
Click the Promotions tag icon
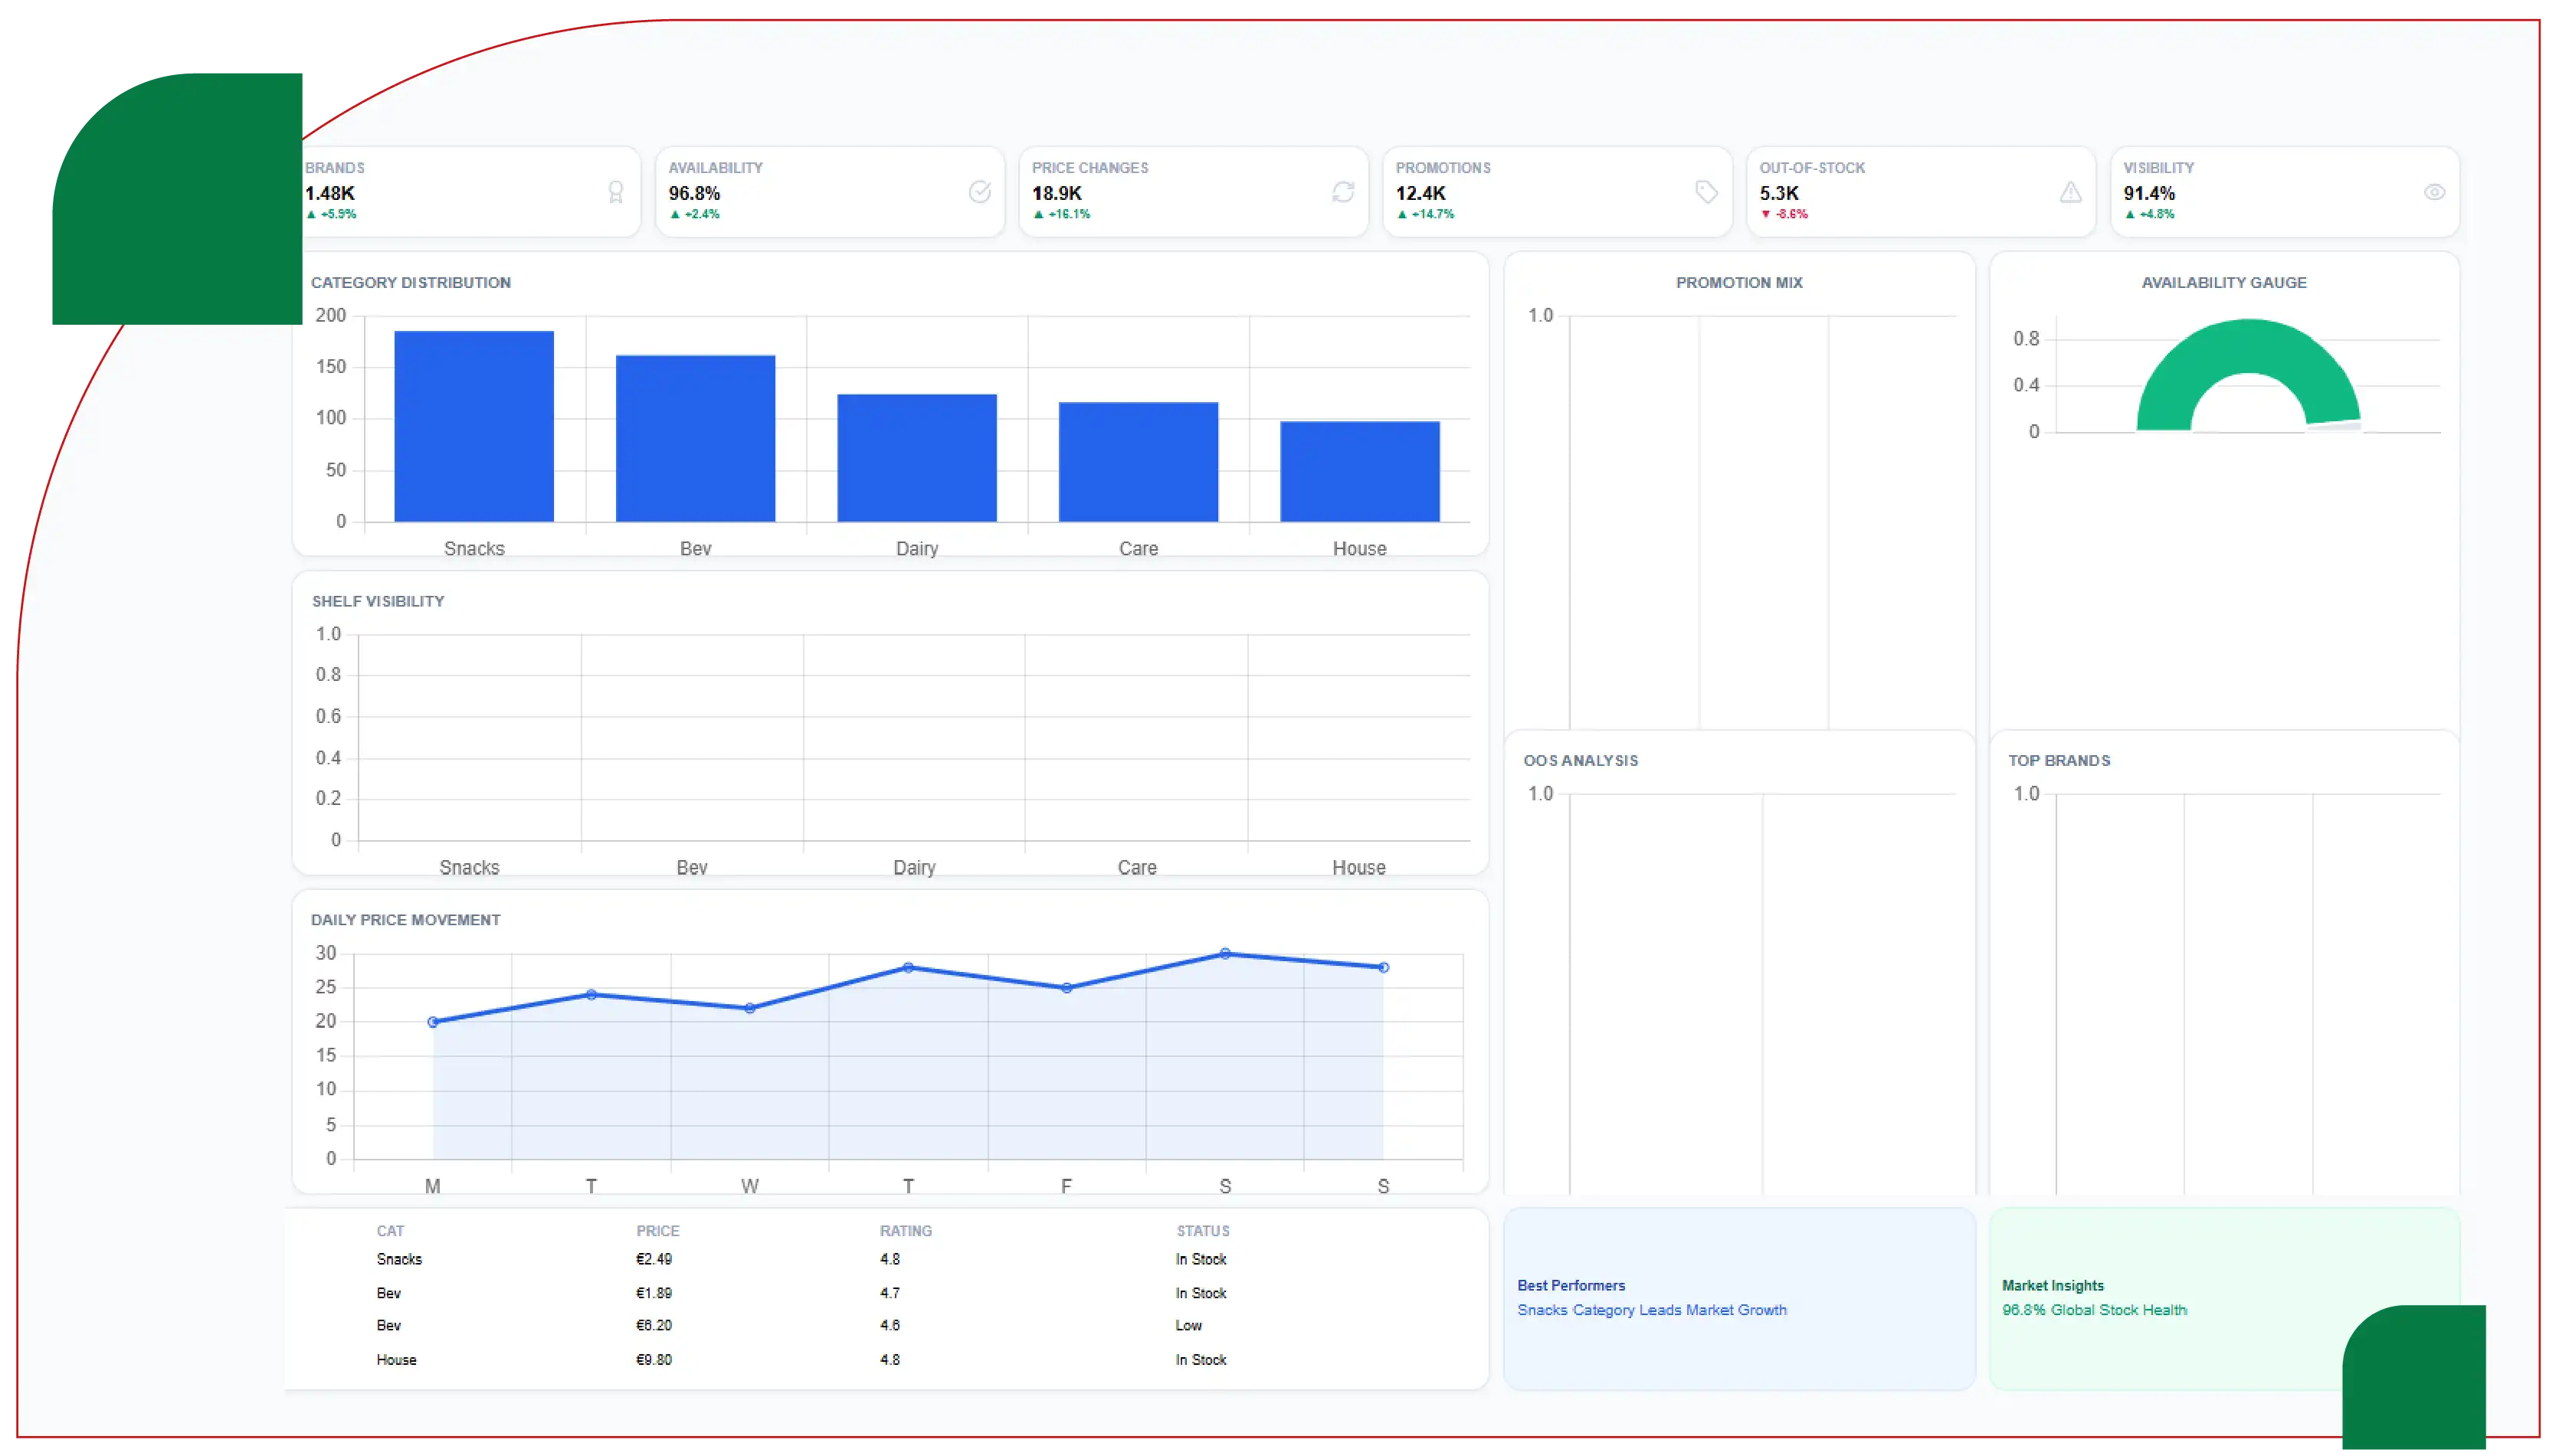coord(1707,192)
